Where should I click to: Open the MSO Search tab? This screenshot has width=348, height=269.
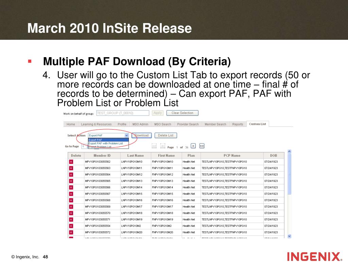[x=163, y=124]
